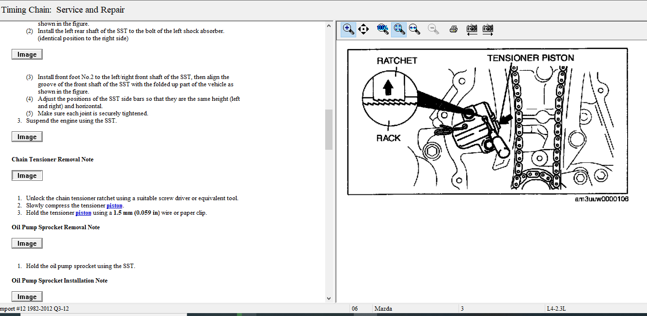Follow 'piston' link in step 2
The width and height of the screenshot is (647, 316).
pos(114,205)
